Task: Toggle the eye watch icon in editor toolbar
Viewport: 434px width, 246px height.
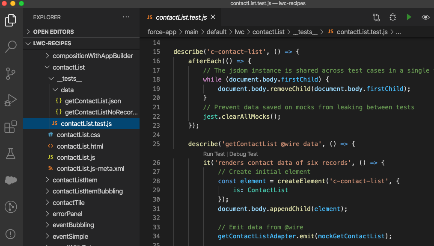Action: pyautogui.click(x=425, y=17)
